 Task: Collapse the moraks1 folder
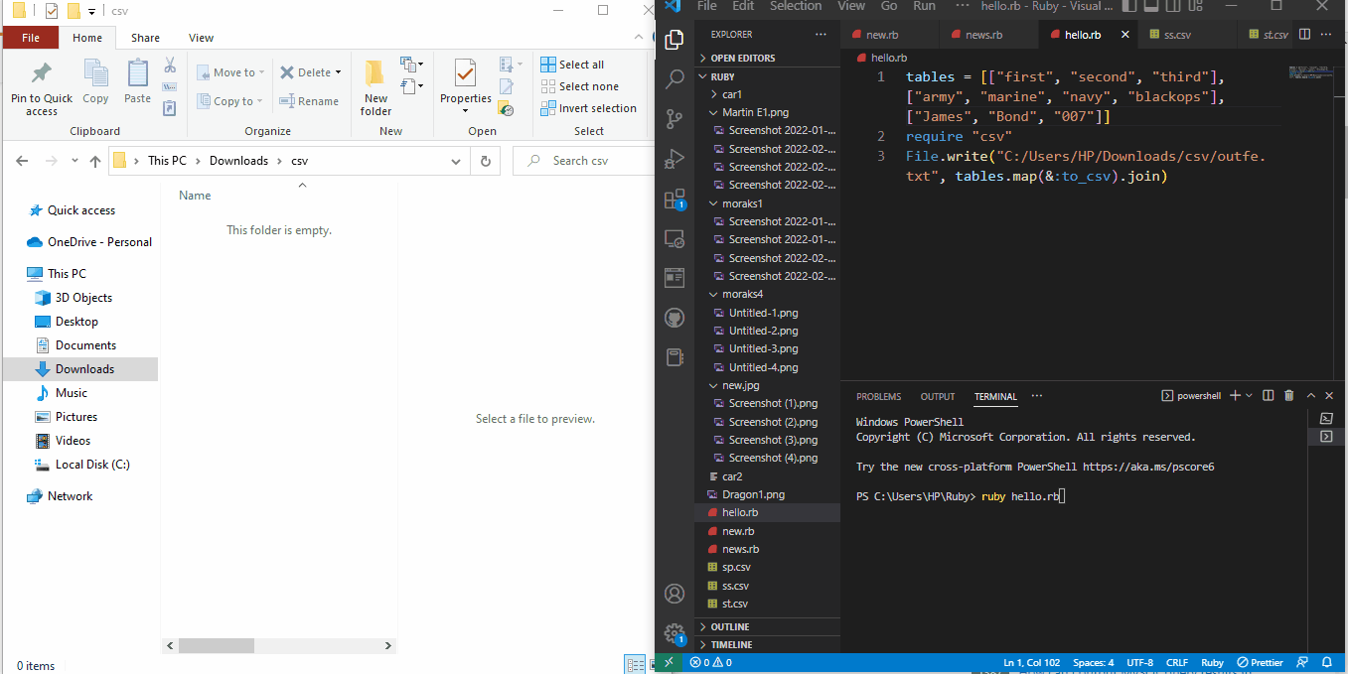pos(743,203)
